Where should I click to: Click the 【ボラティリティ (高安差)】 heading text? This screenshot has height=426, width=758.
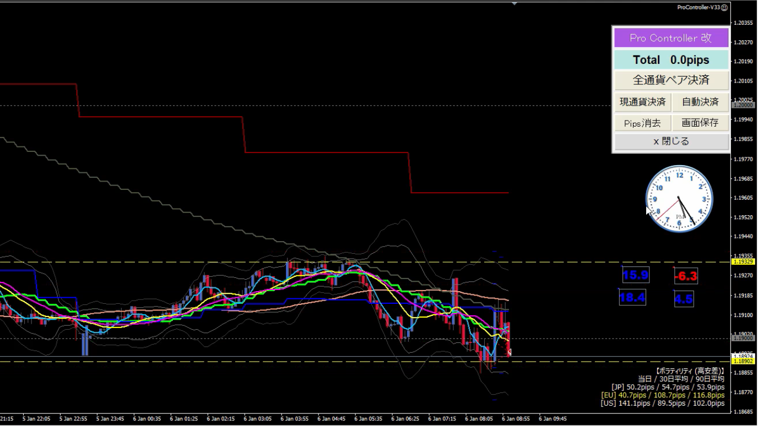689,371
